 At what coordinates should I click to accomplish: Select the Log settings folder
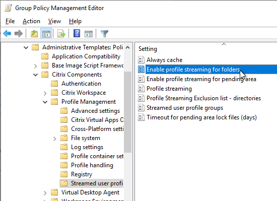pos(87,147)
